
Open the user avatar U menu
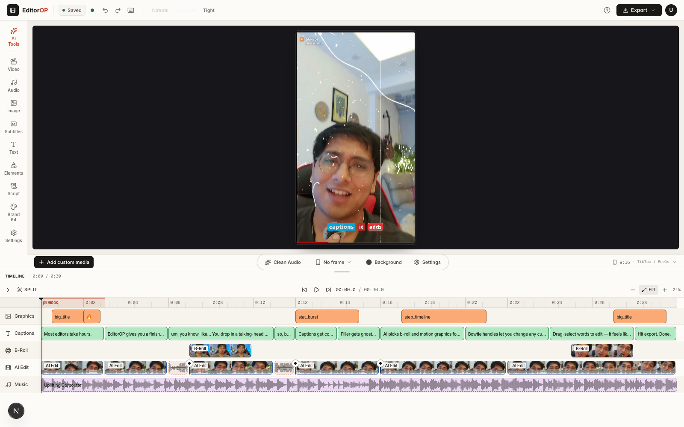(x=671, y=10)
